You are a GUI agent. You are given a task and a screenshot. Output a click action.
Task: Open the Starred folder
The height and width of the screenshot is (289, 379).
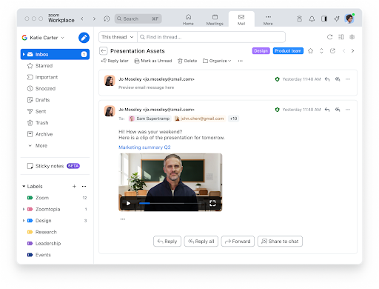tap(55, 66)
